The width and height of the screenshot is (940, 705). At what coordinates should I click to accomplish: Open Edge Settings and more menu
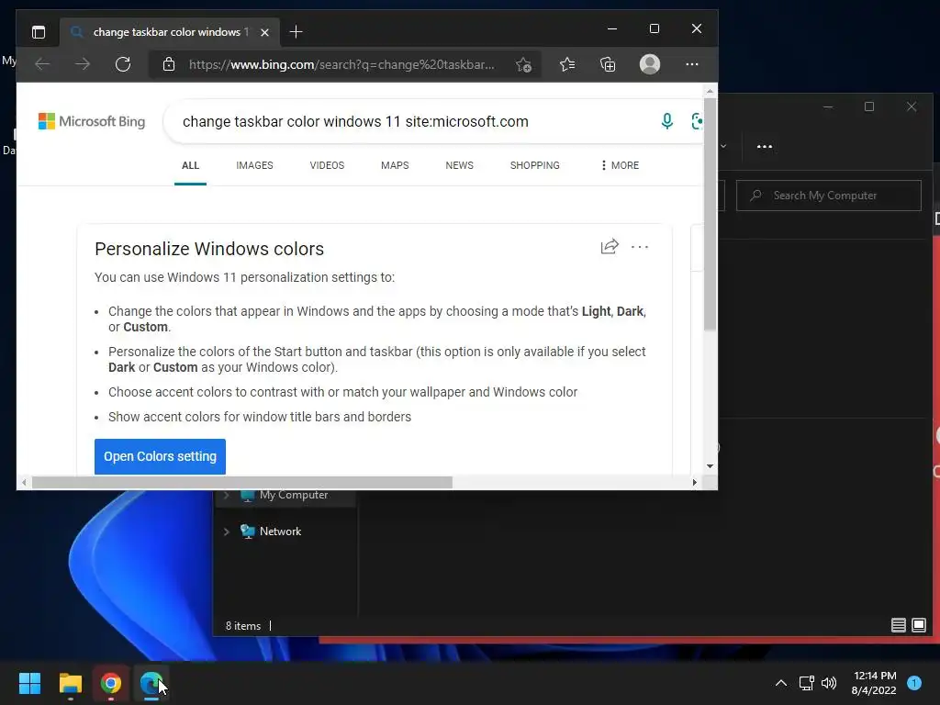point(692,64)
